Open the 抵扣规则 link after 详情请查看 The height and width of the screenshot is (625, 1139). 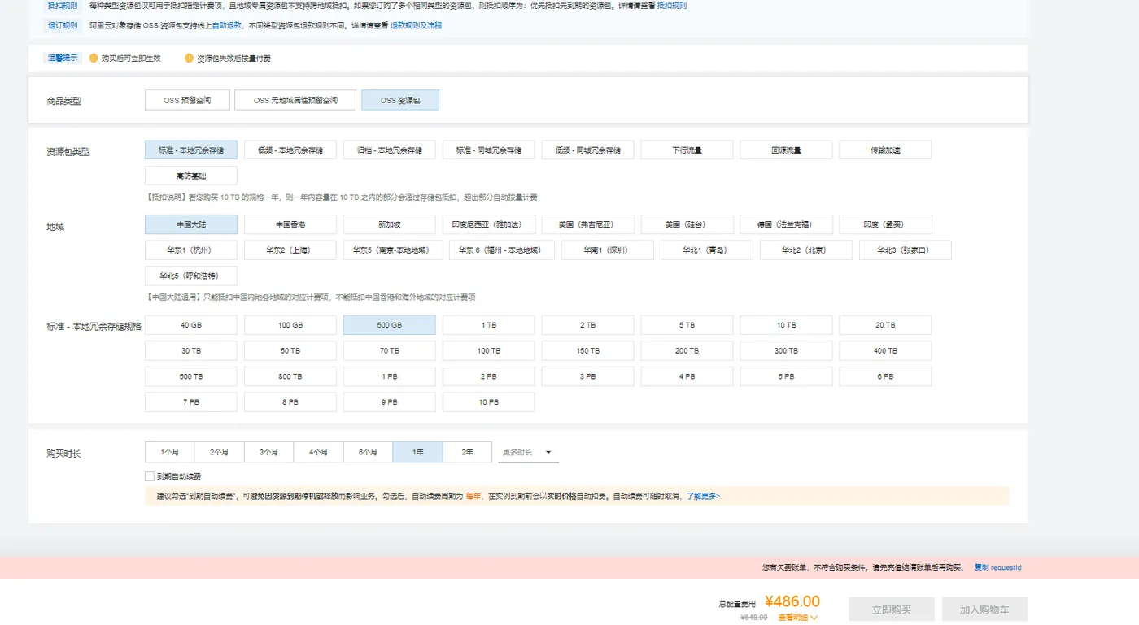pos(672,6)
